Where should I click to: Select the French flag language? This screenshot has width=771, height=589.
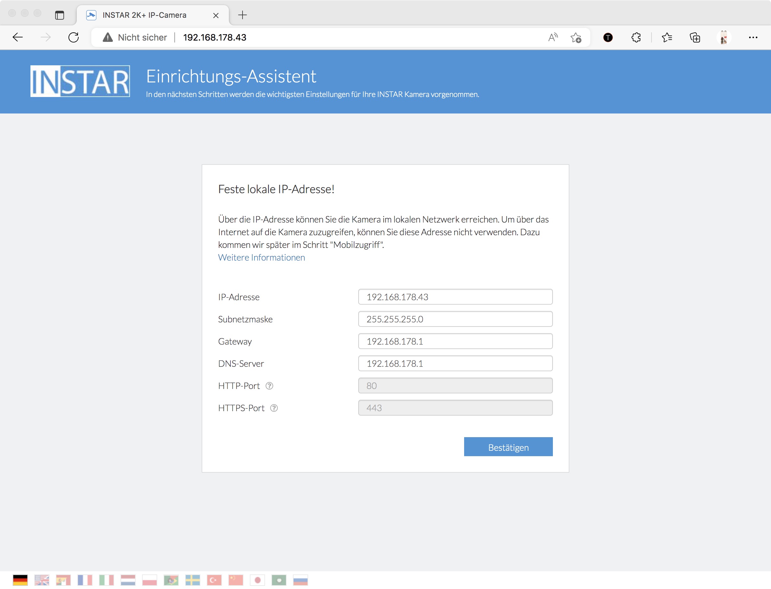coord(85,580)
